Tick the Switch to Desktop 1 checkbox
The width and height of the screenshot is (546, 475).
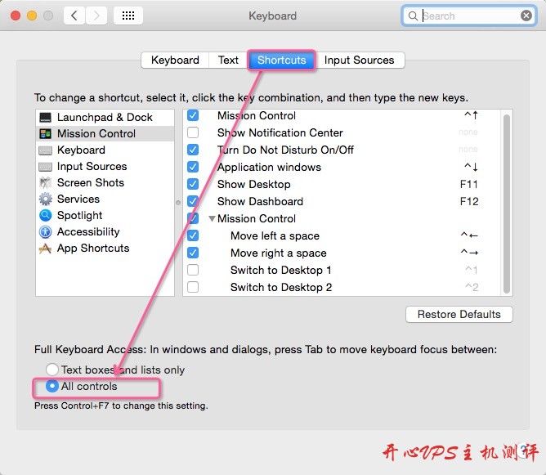tap(193, 270)
